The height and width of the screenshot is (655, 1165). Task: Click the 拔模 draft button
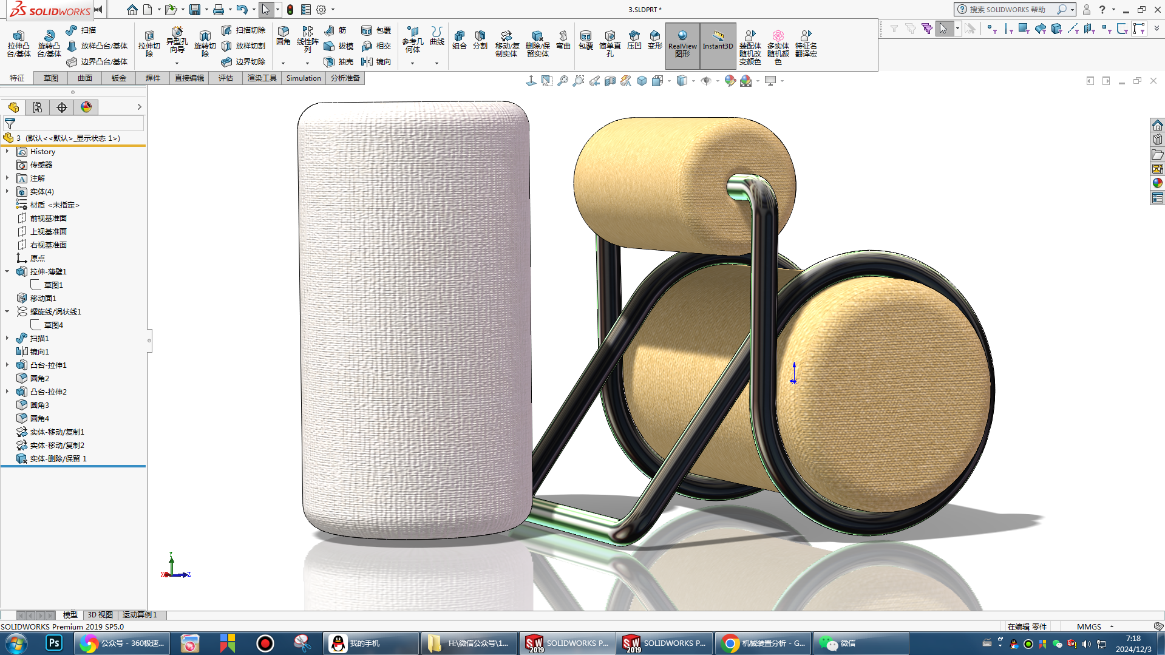[339, 46]
